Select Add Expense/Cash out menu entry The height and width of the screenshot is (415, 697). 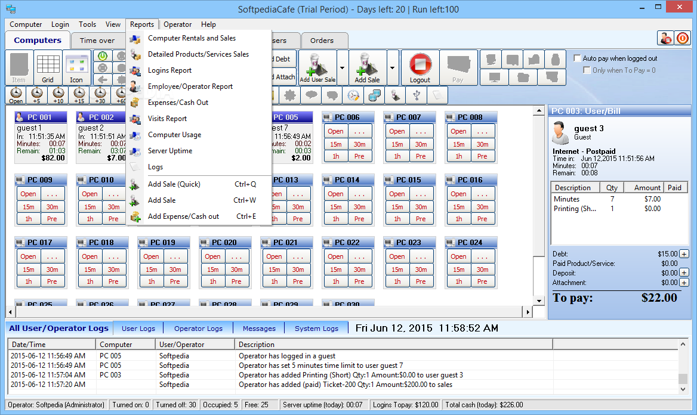[x=199, y=216]
